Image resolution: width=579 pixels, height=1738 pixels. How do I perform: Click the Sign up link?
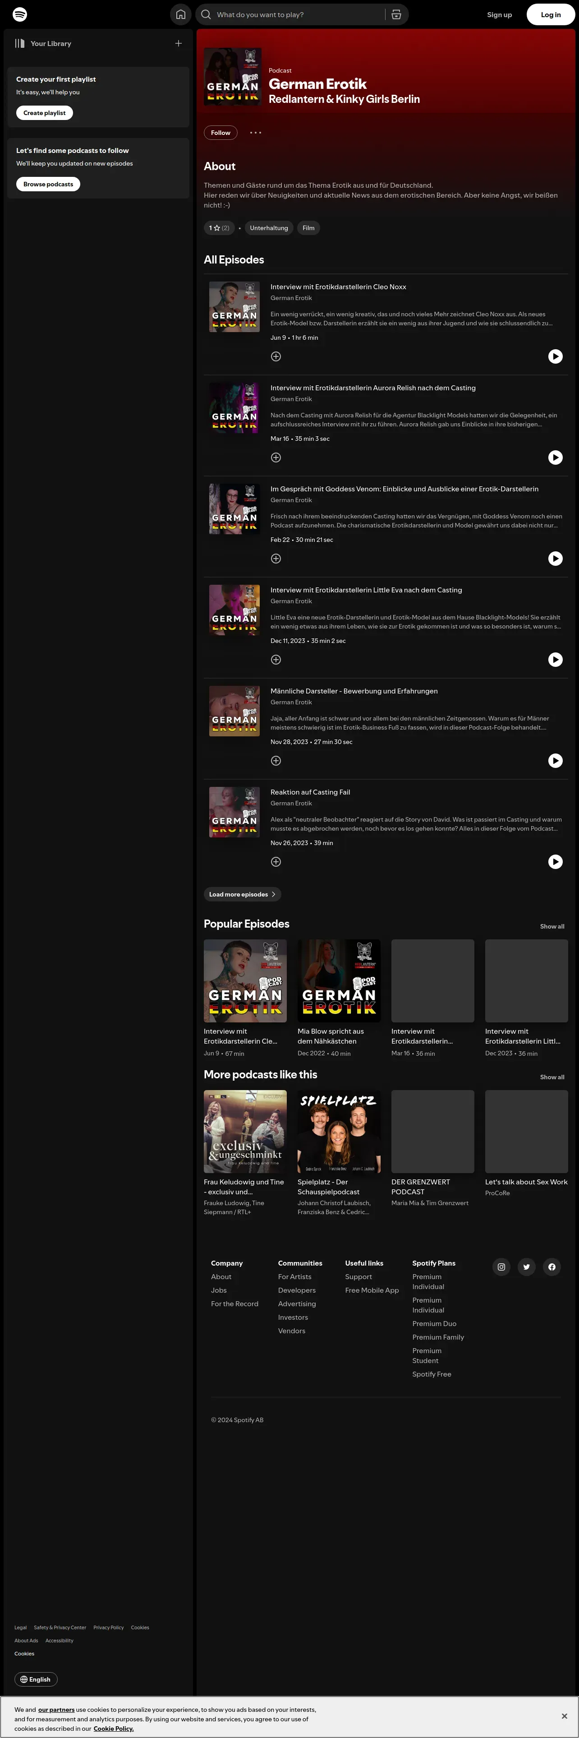tap(500, 14)
